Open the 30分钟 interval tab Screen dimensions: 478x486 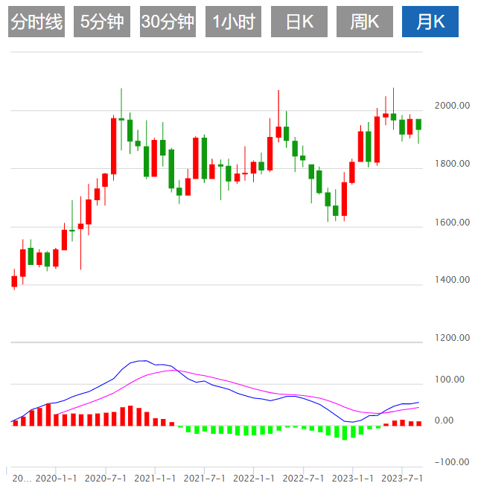pyautogui.click(x=168, y=22)
